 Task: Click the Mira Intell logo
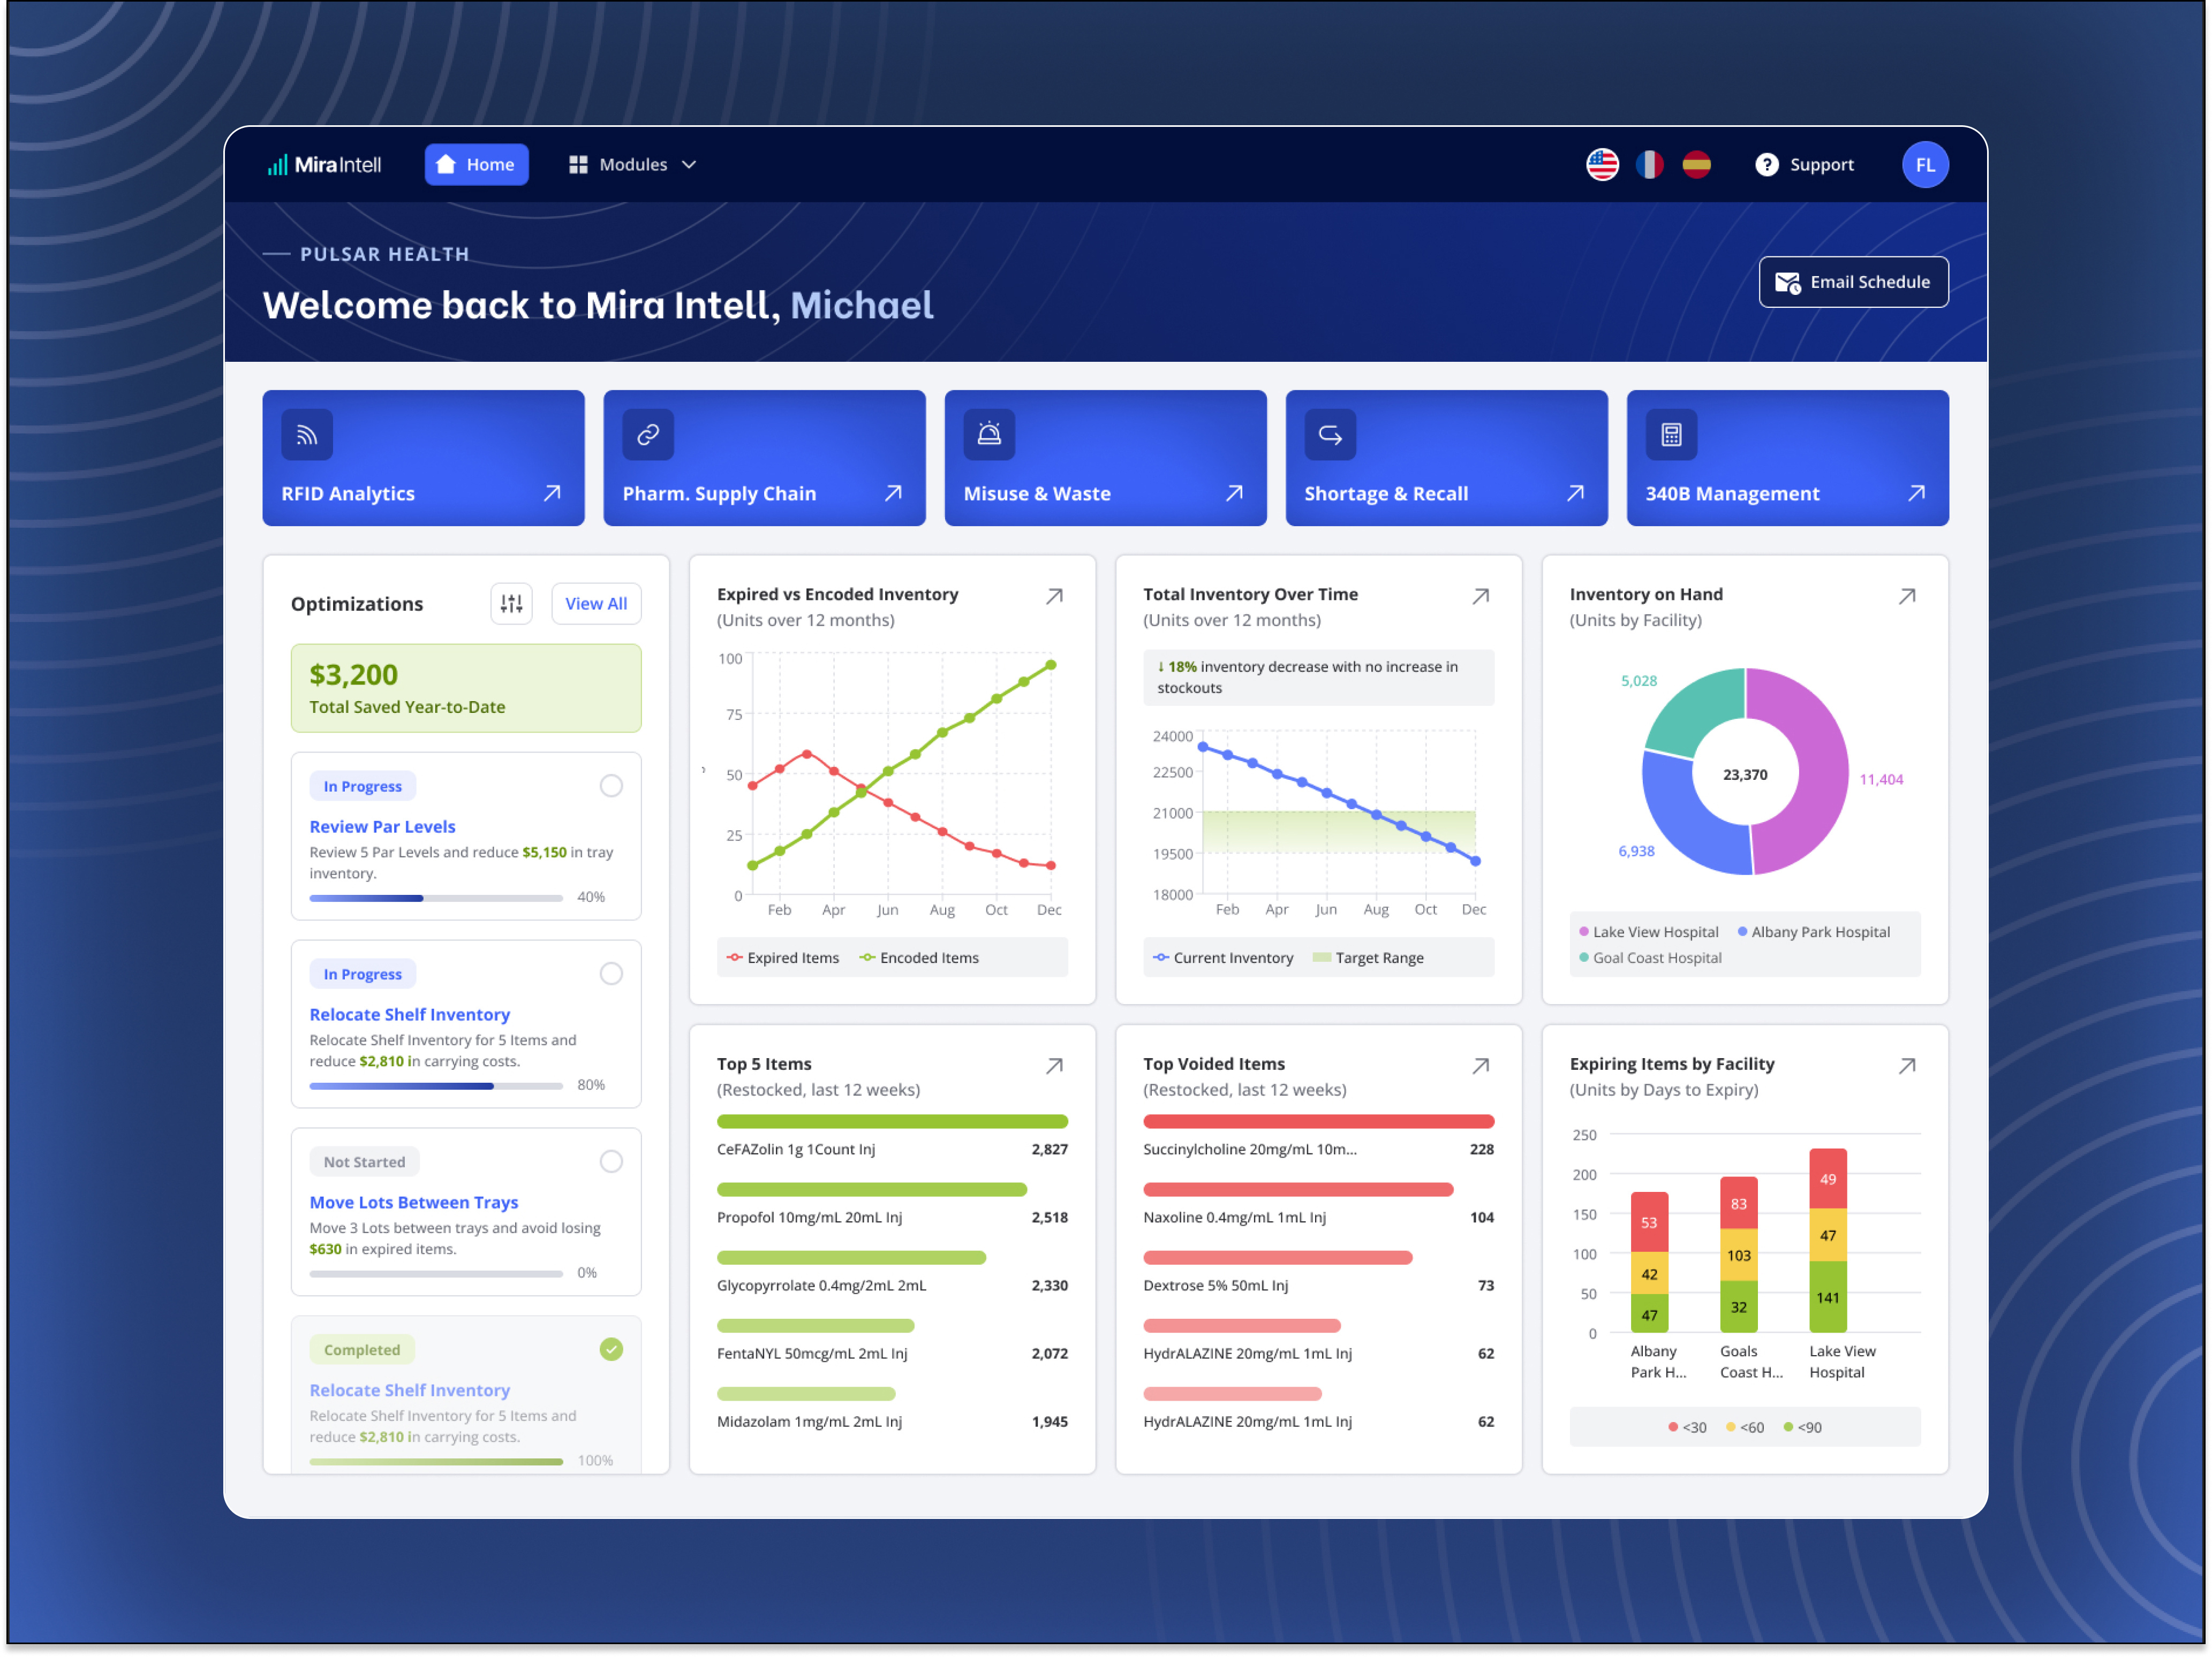(x=324, y=164)
